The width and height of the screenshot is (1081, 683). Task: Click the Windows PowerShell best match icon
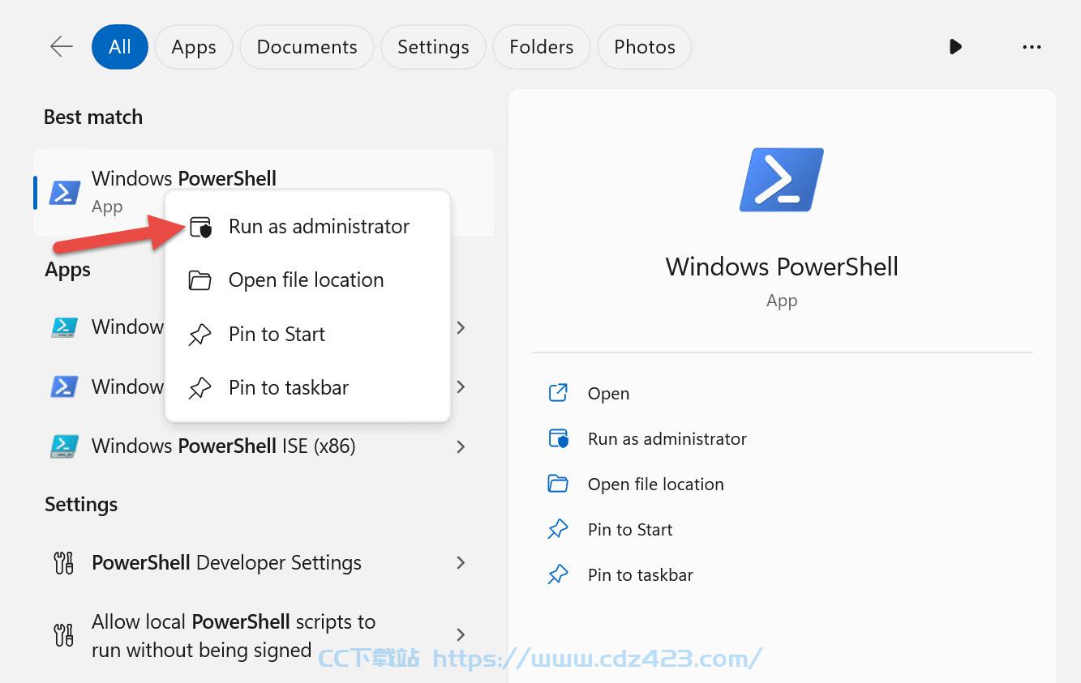[65, 192]
